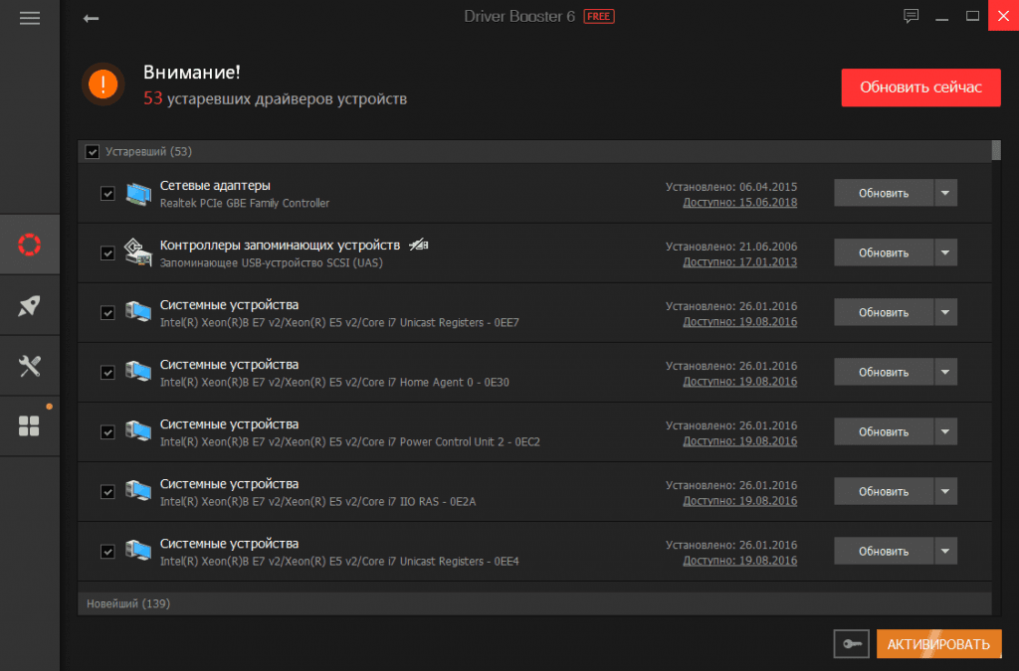Uncheck the Unicast Registers 0EE7 checkbox
Screen dimensions: 1019x671
107,313
